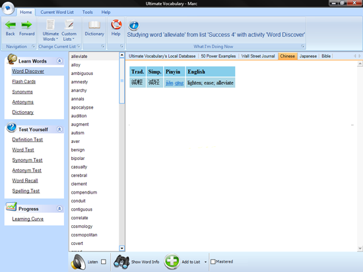Select the Chinese source tab
The height and width of the screenshot is (272, 363).
tap(288, 56)
